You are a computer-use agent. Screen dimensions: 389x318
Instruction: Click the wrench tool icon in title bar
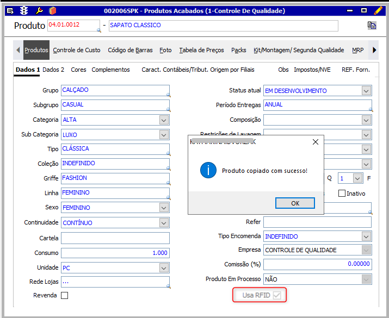[38, 10]
